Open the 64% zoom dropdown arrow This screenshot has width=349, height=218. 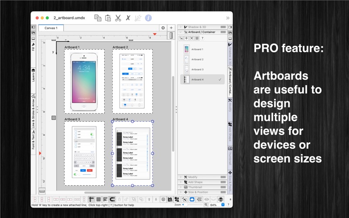(223, 205)
